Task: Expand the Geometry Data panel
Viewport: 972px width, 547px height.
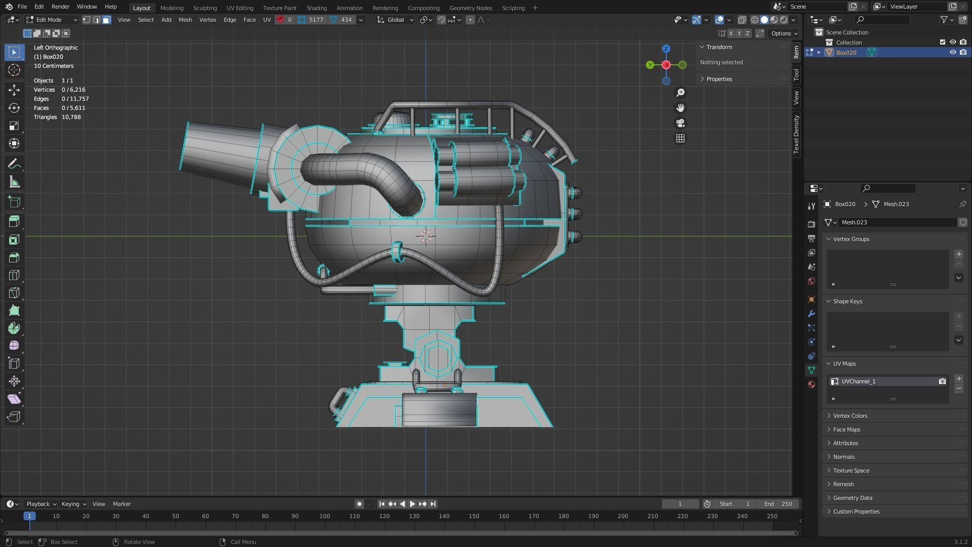Action: pyautogui.click(x=852, y=498)
